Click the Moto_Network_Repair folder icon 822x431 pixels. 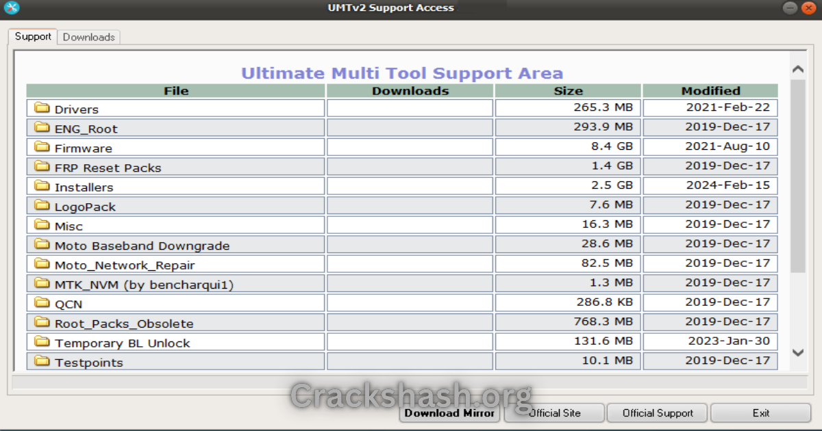42,264
